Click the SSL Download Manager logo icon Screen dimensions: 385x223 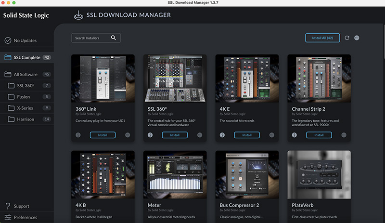pyautogui.click(x=78, y=15)
